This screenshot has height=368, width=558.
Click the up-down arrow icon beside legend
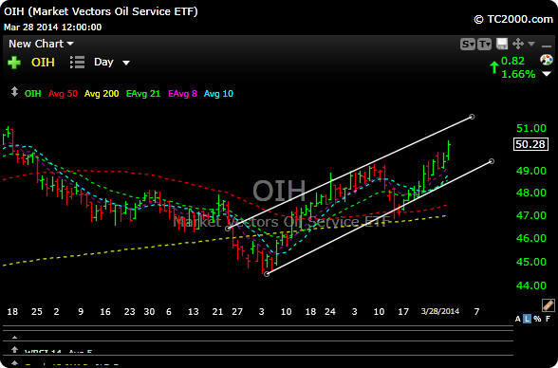point(14,92)
